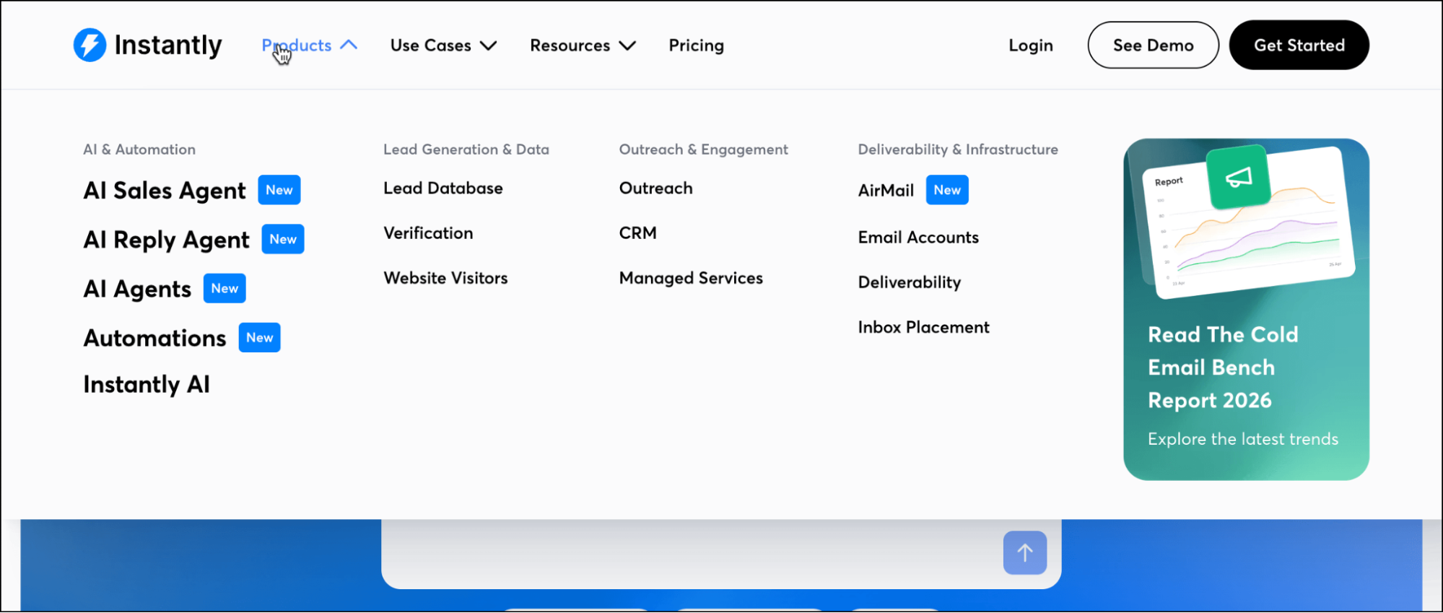Click the scroll-to-top arrow button
Screen dimensions: 1443x613
(x=1024, y=553)
